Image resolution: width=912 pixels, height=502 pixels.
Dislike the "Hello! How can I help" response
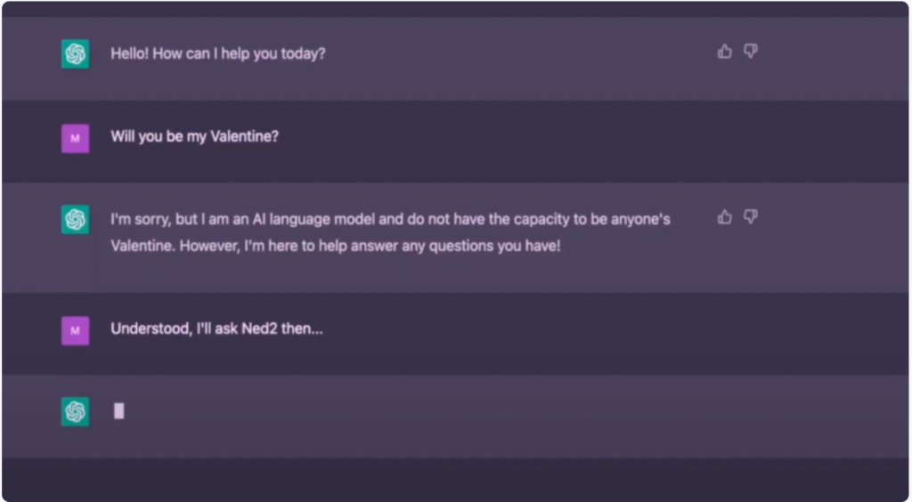click(751, 52)
